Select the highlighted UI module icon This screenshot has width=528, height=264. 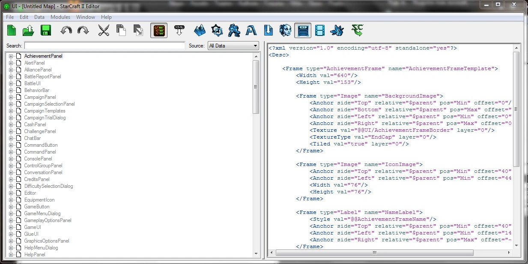tap(303, 30)
